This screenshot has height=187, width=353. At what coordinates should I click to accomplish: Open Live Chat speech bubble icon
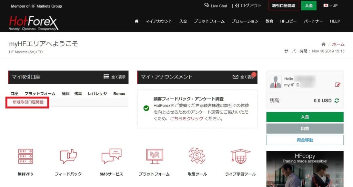pyautogui.click(x=206, y=5)
